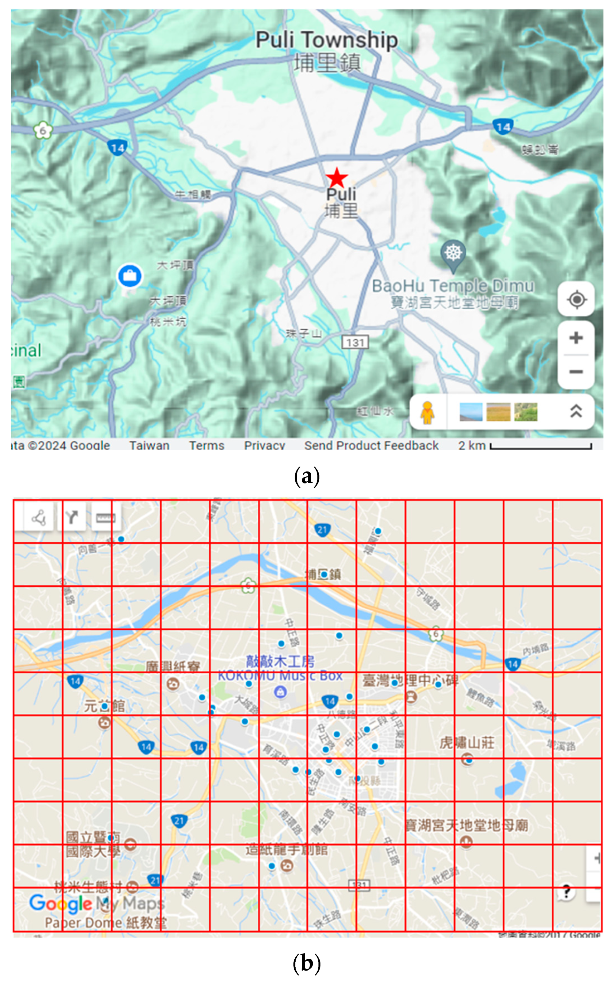The image size is (613, 988).
Task: Click the 造紙龍手創館 camera pin
Action: pos(287,866)
